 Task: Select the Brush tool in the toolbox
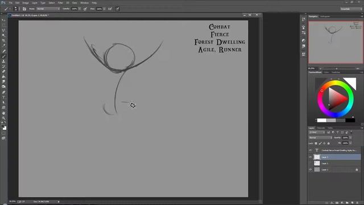tap(3, 56)
